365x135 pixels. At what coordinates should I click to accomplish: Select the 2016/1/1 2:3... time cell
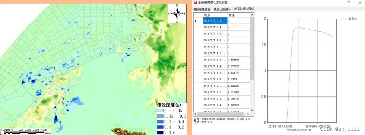(x=215, y=99)
